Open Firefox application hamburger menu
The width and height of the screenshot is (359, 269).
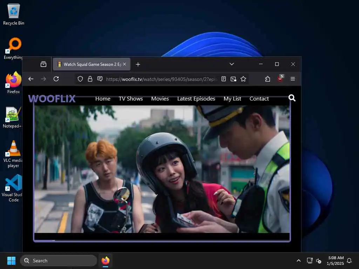coord(293,79)
